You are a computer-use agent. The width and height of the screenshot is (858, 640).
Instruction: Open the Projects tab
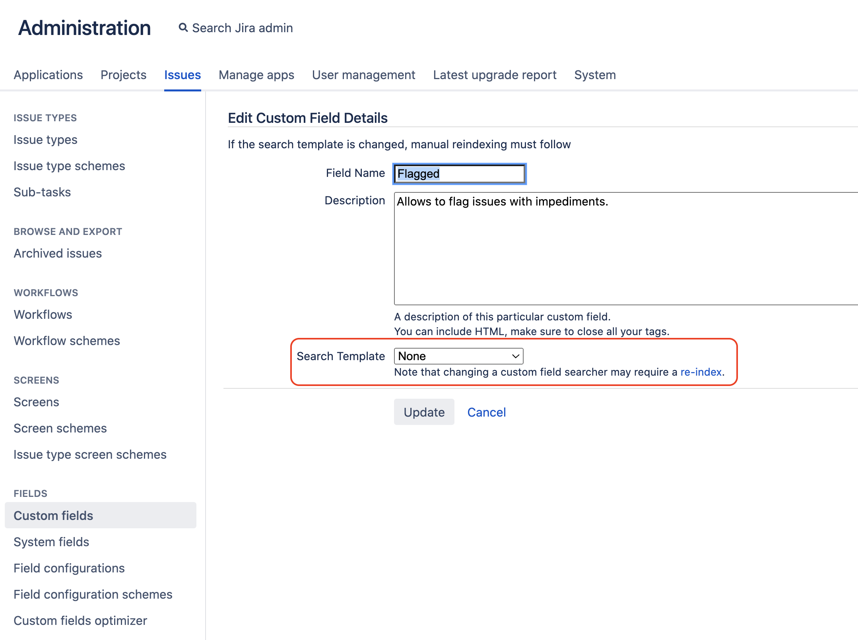click(x=123, y=75)
